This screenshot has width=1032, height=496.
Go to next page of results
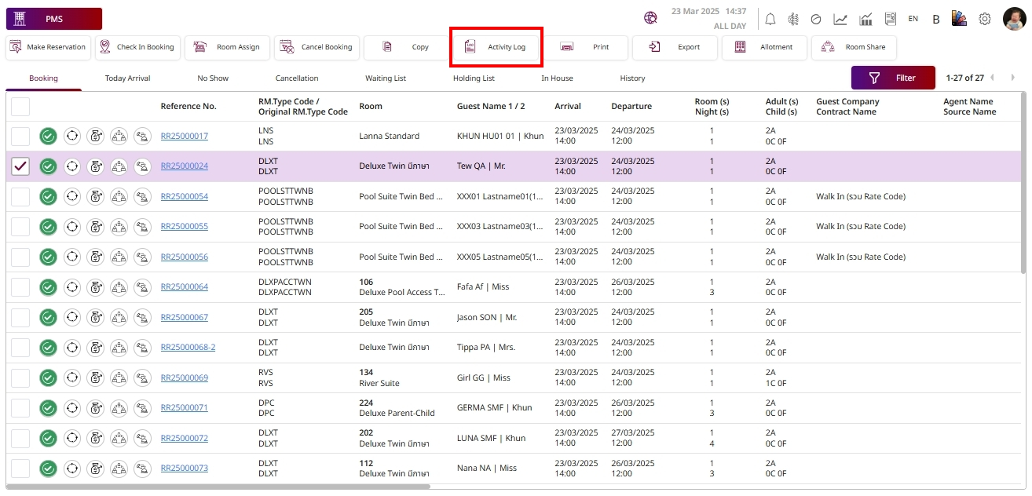pos(1012,78)
